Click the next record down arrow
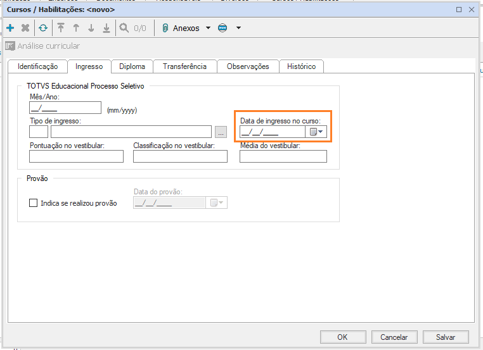Image resolution: width=483 pixels, height=350 pixels. (x=91, y=28)
